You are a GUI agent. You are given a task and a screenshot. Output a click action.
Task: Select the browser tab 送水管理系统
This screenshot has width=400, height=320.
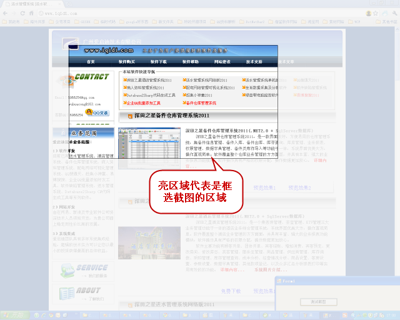32,4
